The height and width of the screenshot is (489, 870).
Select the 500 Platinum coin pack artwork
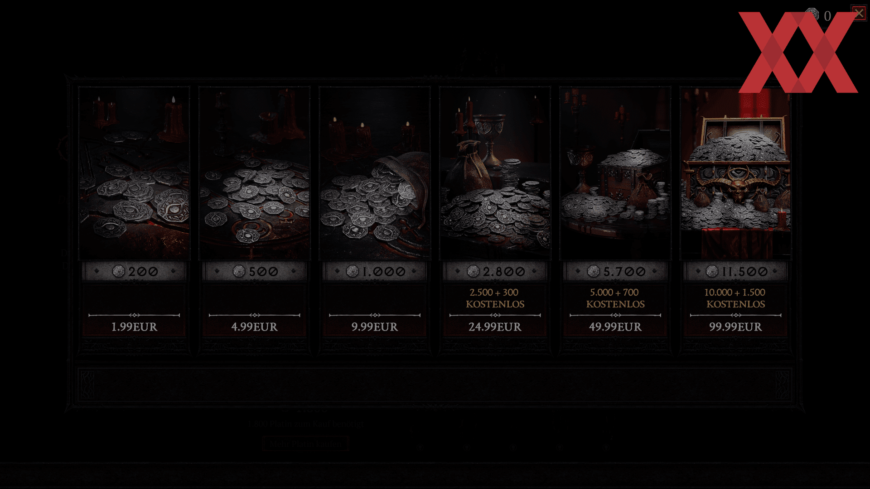(x=255, y=173)
